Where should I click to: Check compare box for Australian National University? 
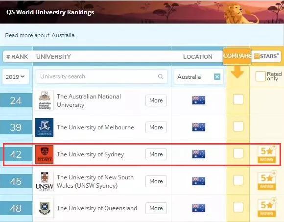point(238,99)
